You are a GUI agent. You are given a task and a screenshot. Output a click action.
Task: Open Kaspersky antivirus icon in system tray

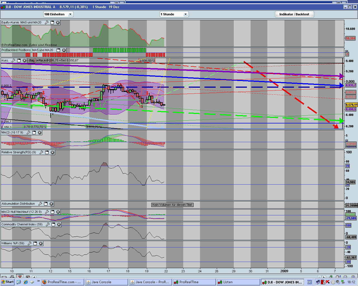click(328, 282)
